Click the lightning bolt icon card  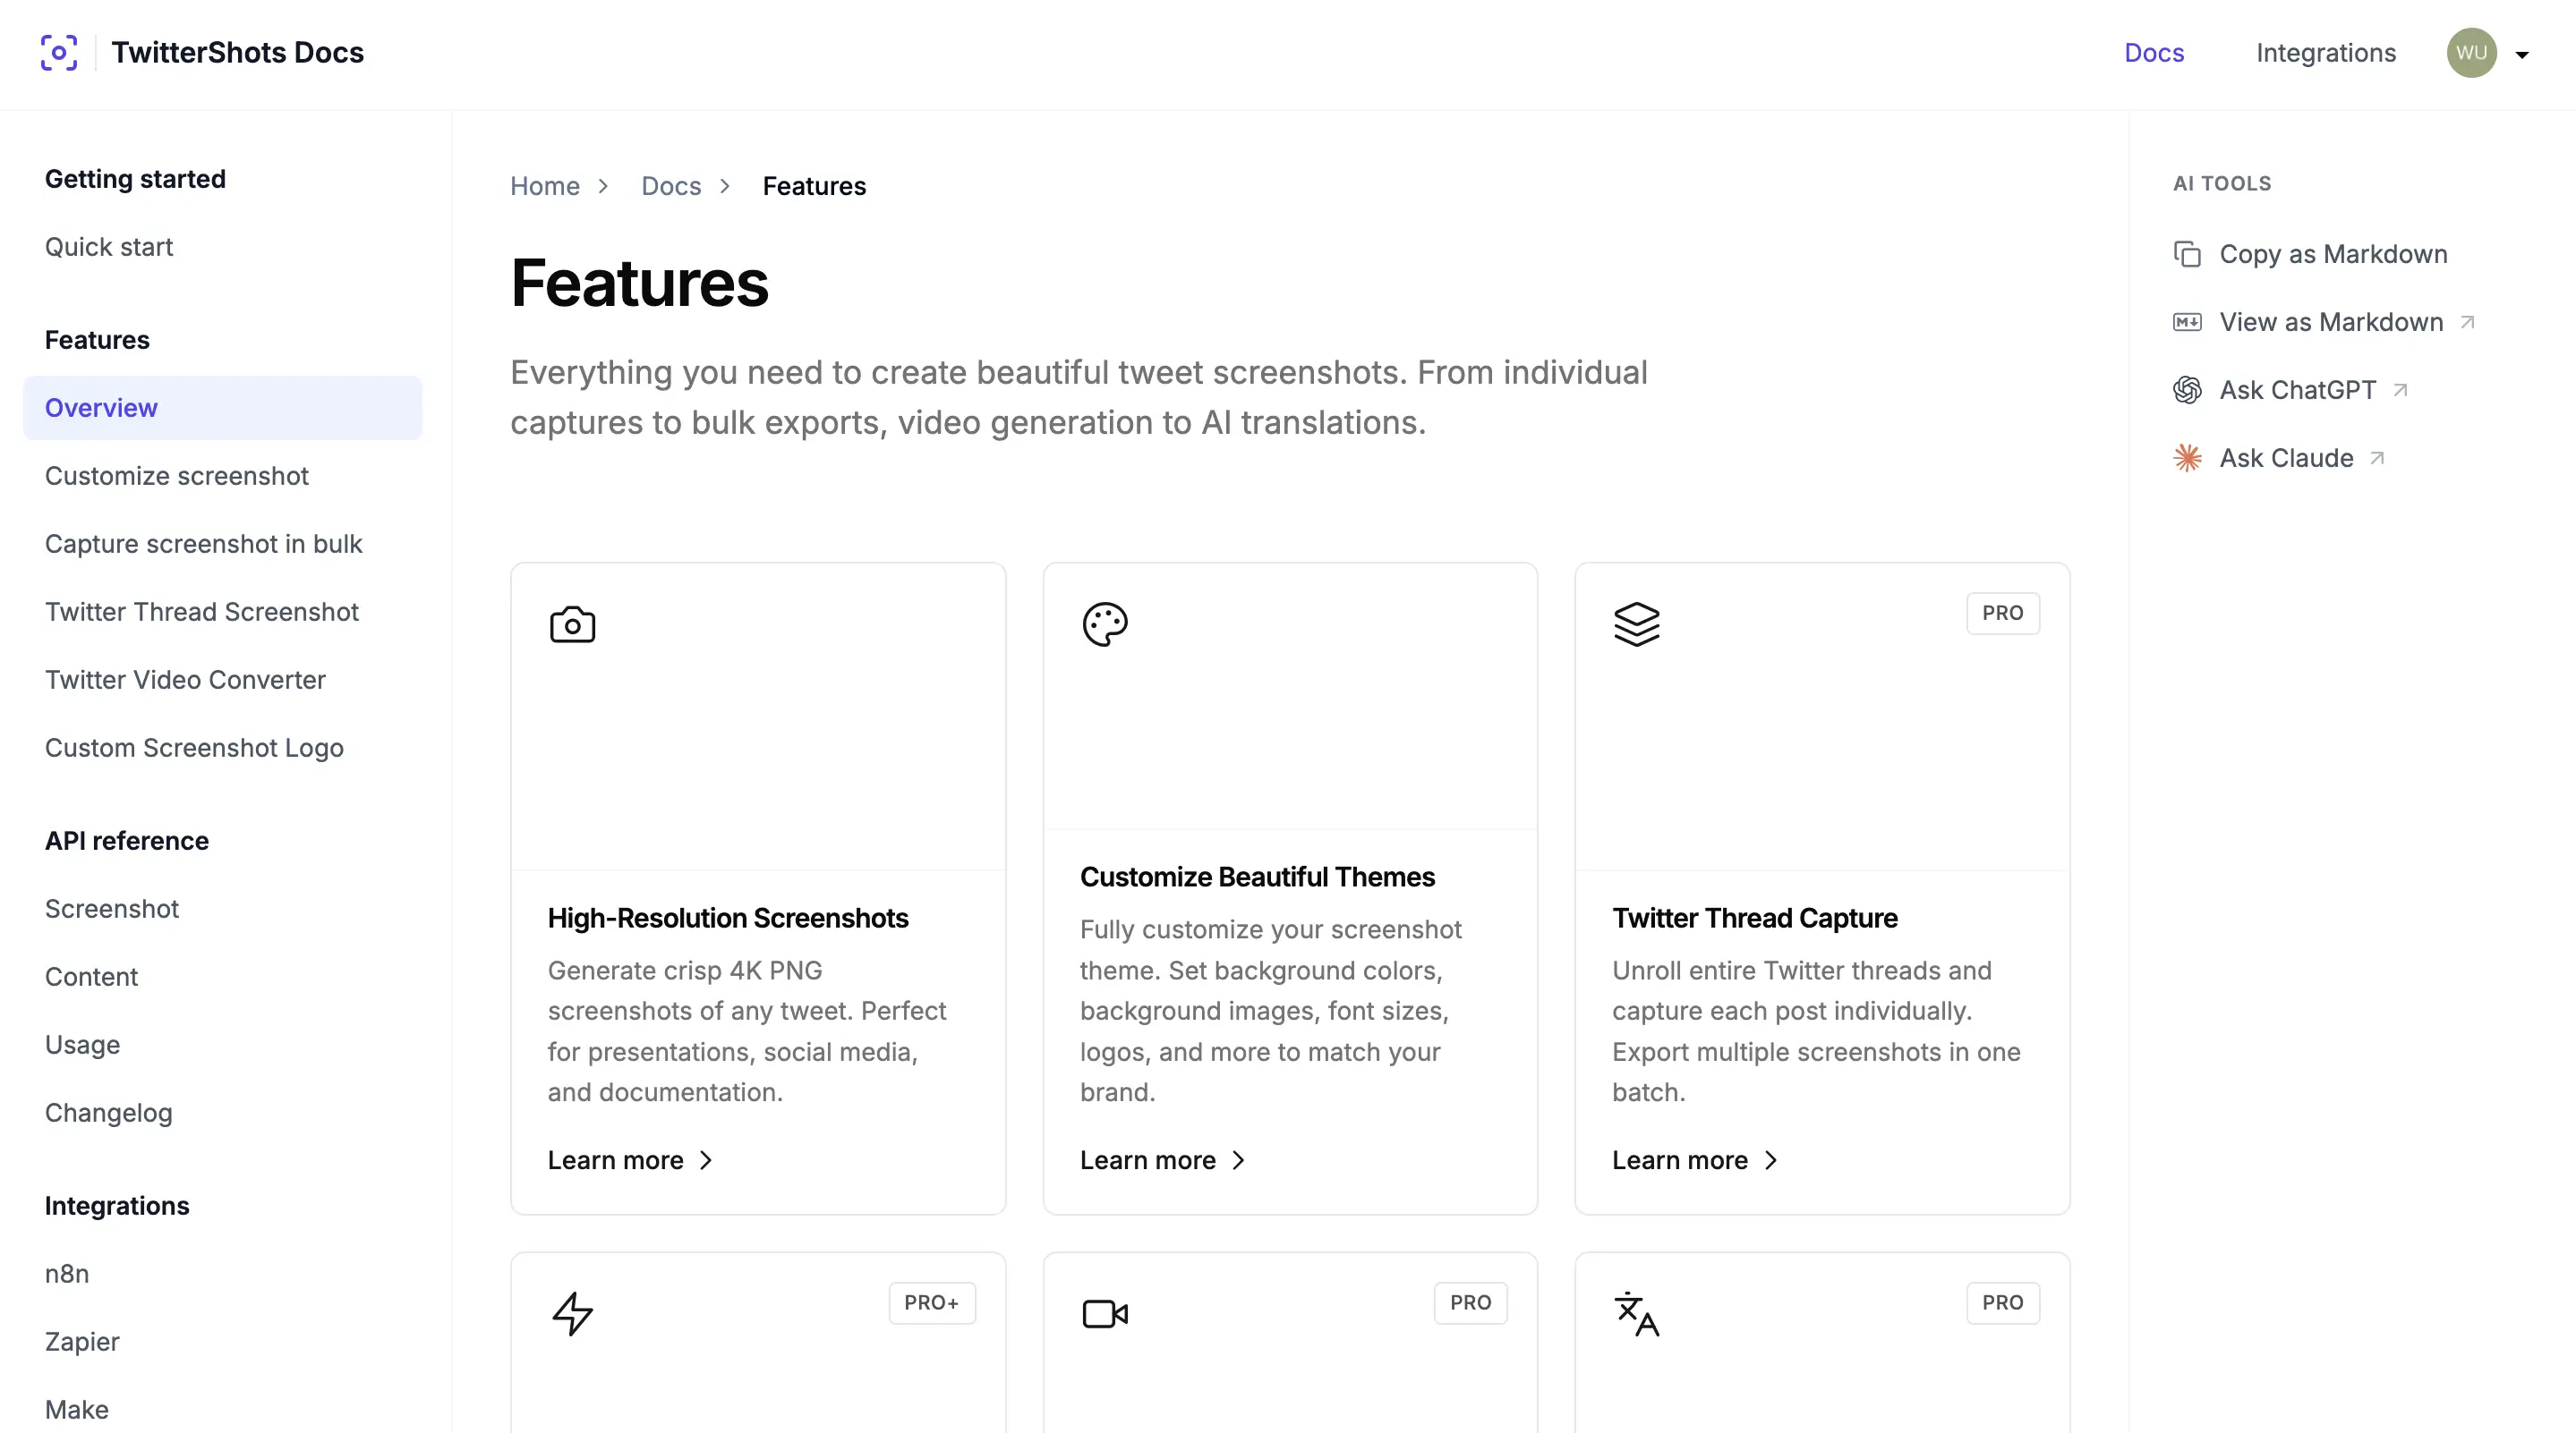point(572,1313)
